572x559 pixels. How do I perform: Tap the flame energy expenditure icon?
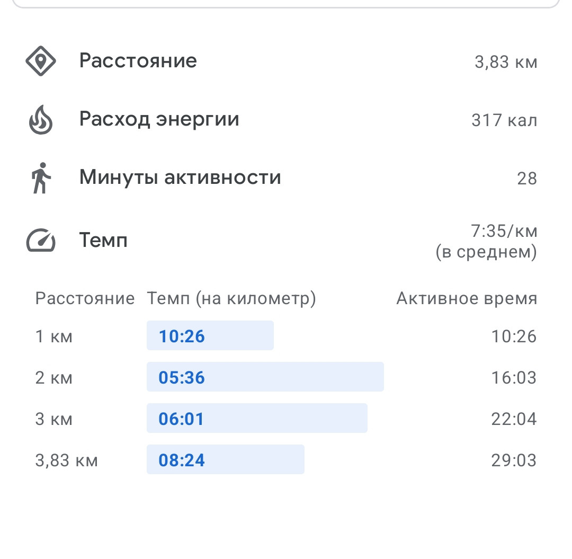[41, 120]
